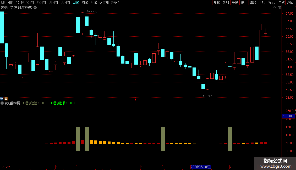Switch to 分时 intraday view

(x=10, y=2)
